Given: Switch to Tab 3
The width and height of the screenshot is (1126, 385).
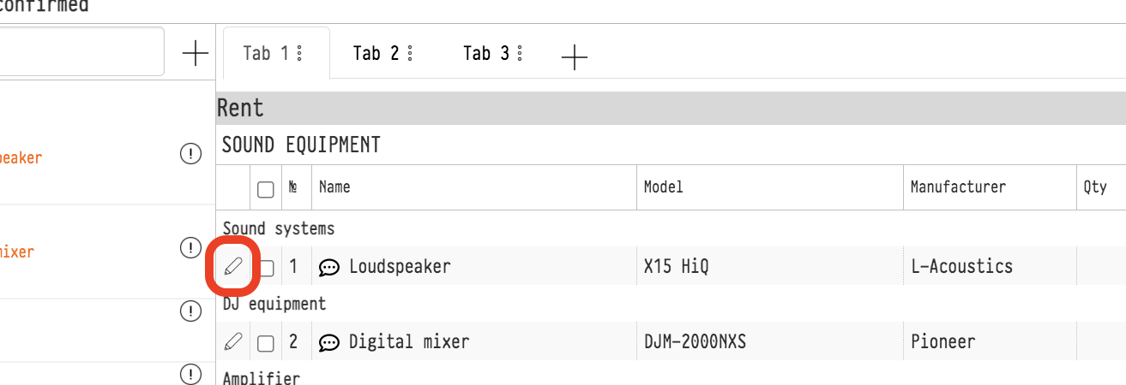Looking at the screenshot, I should pos(485,54).
